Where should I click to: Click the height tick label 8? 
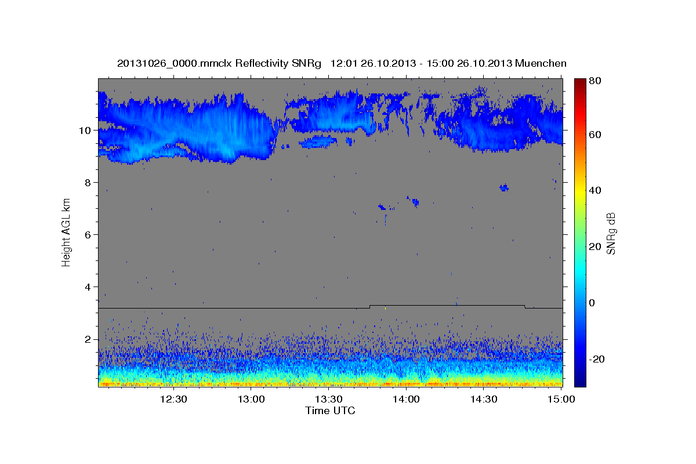[x=89, y=183]
